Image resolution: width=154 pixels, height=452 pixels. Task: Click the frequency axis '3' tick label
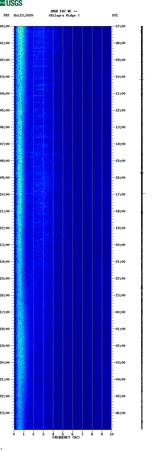[x=43, y=434]
